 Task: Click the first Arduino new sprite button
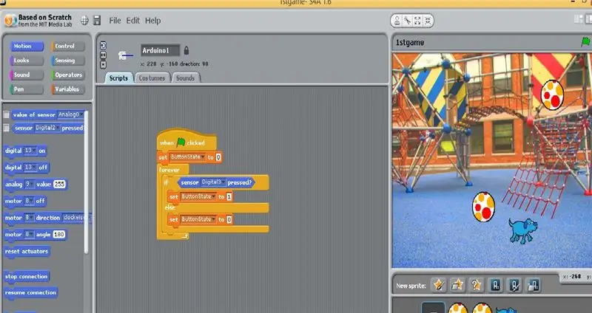[x=495, y=285]
